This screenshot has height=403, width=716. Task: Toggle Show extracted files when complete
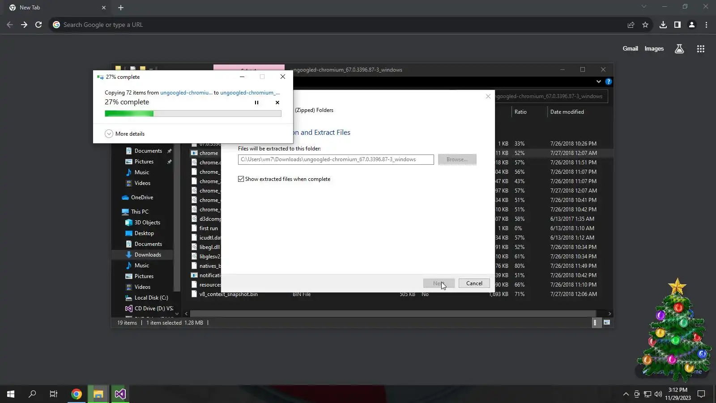click(241, 179)
